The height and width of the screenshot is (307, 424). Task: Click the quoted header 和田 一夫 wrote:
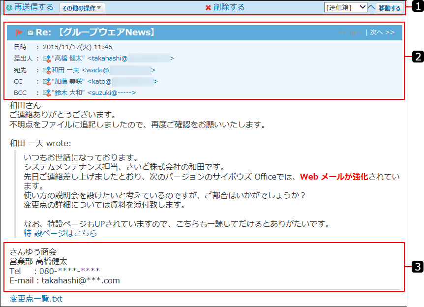tap(40, 143)
